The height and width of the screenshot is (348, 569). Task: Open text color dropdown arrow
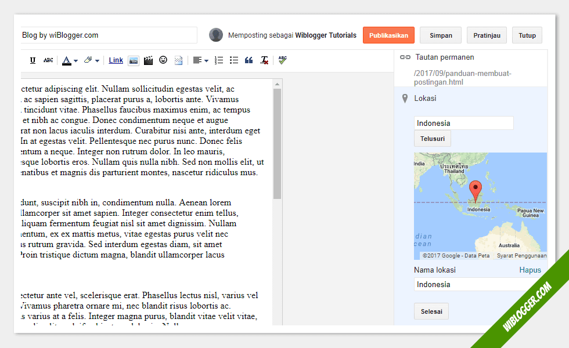76,61
